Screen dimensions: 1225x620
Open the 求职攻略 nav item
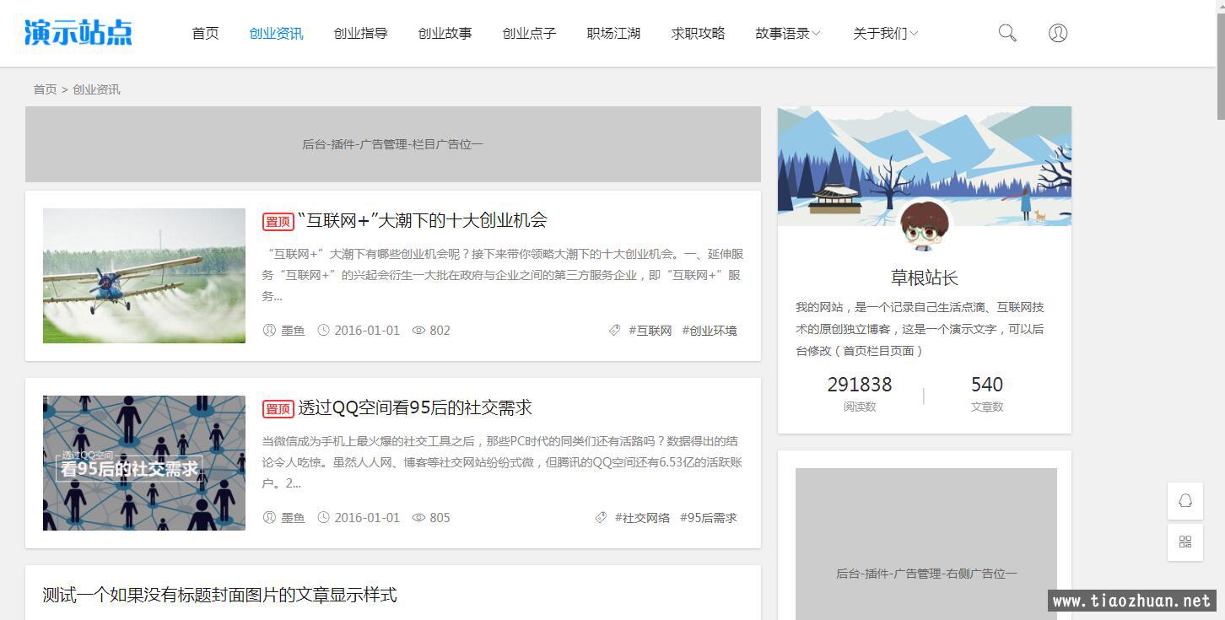click(x=698, y=34)
